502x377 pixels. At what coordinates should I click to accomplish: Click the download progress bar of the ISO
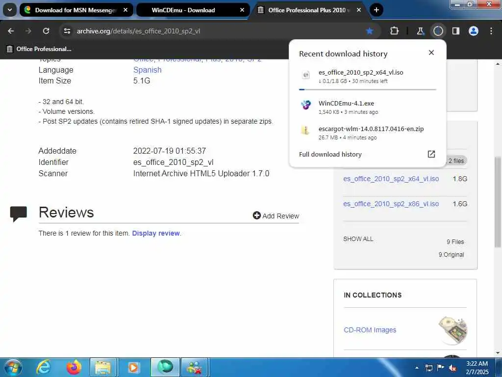point(368,89)
